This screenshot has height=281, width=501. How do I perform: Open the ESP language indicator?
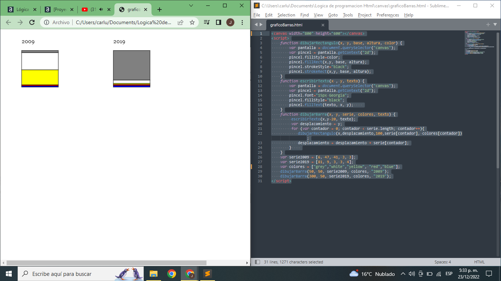(449, 274)
